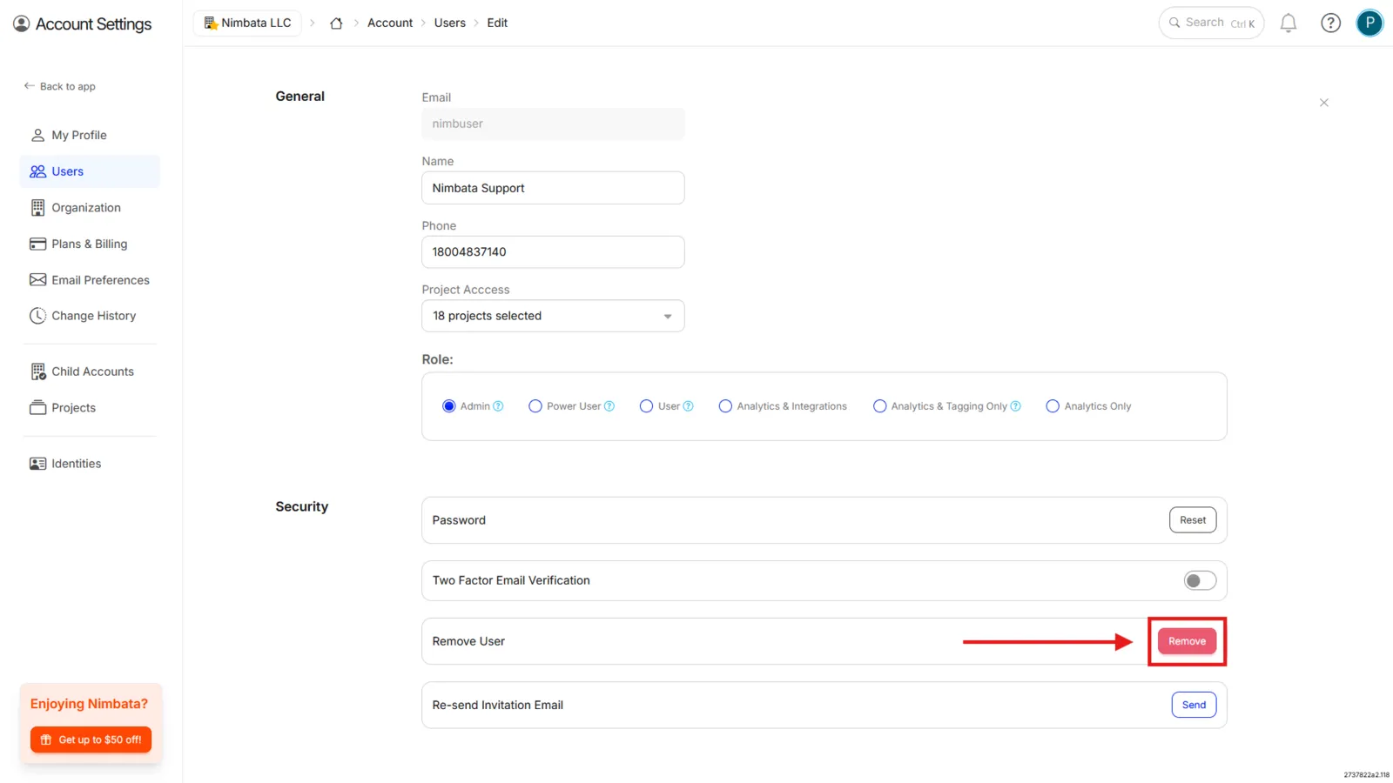Show Analytics & Tagging Only help icon
The image size is (1393, 783).
1015,406
